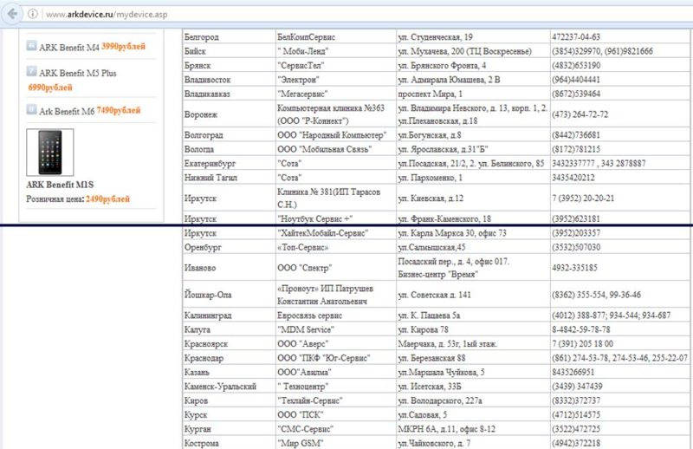Click the ARK Benefit M1S phone thumbnail
The width and height of the screenshot is (693, 449).
click(50, 153)
